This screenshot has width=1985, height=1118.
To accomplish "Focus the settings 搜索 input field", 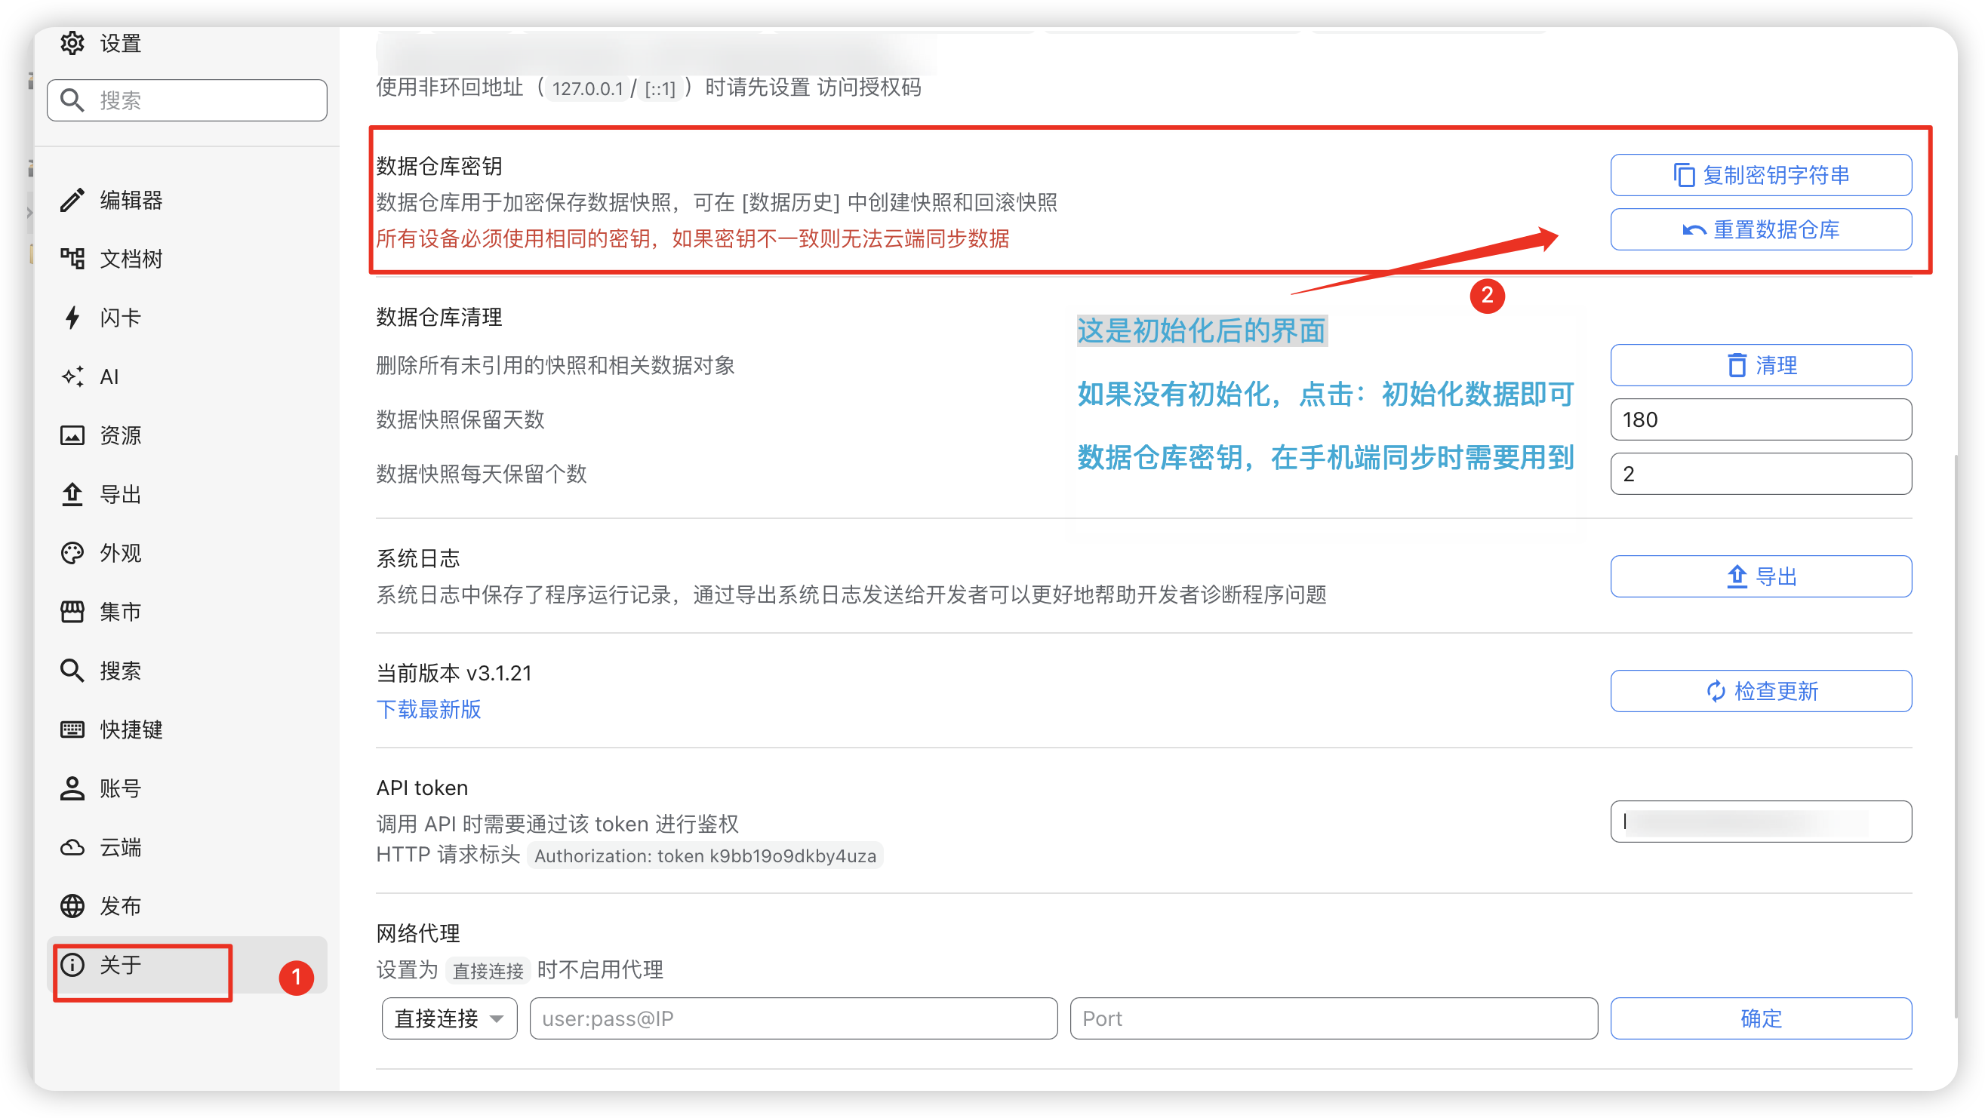I will coord(187,100).
